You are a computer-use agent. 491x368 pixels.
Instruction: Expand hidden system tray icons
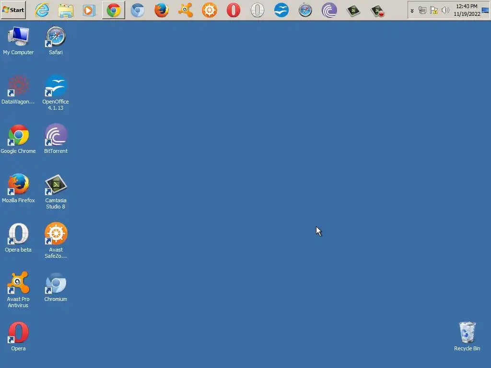coord(412,11)
